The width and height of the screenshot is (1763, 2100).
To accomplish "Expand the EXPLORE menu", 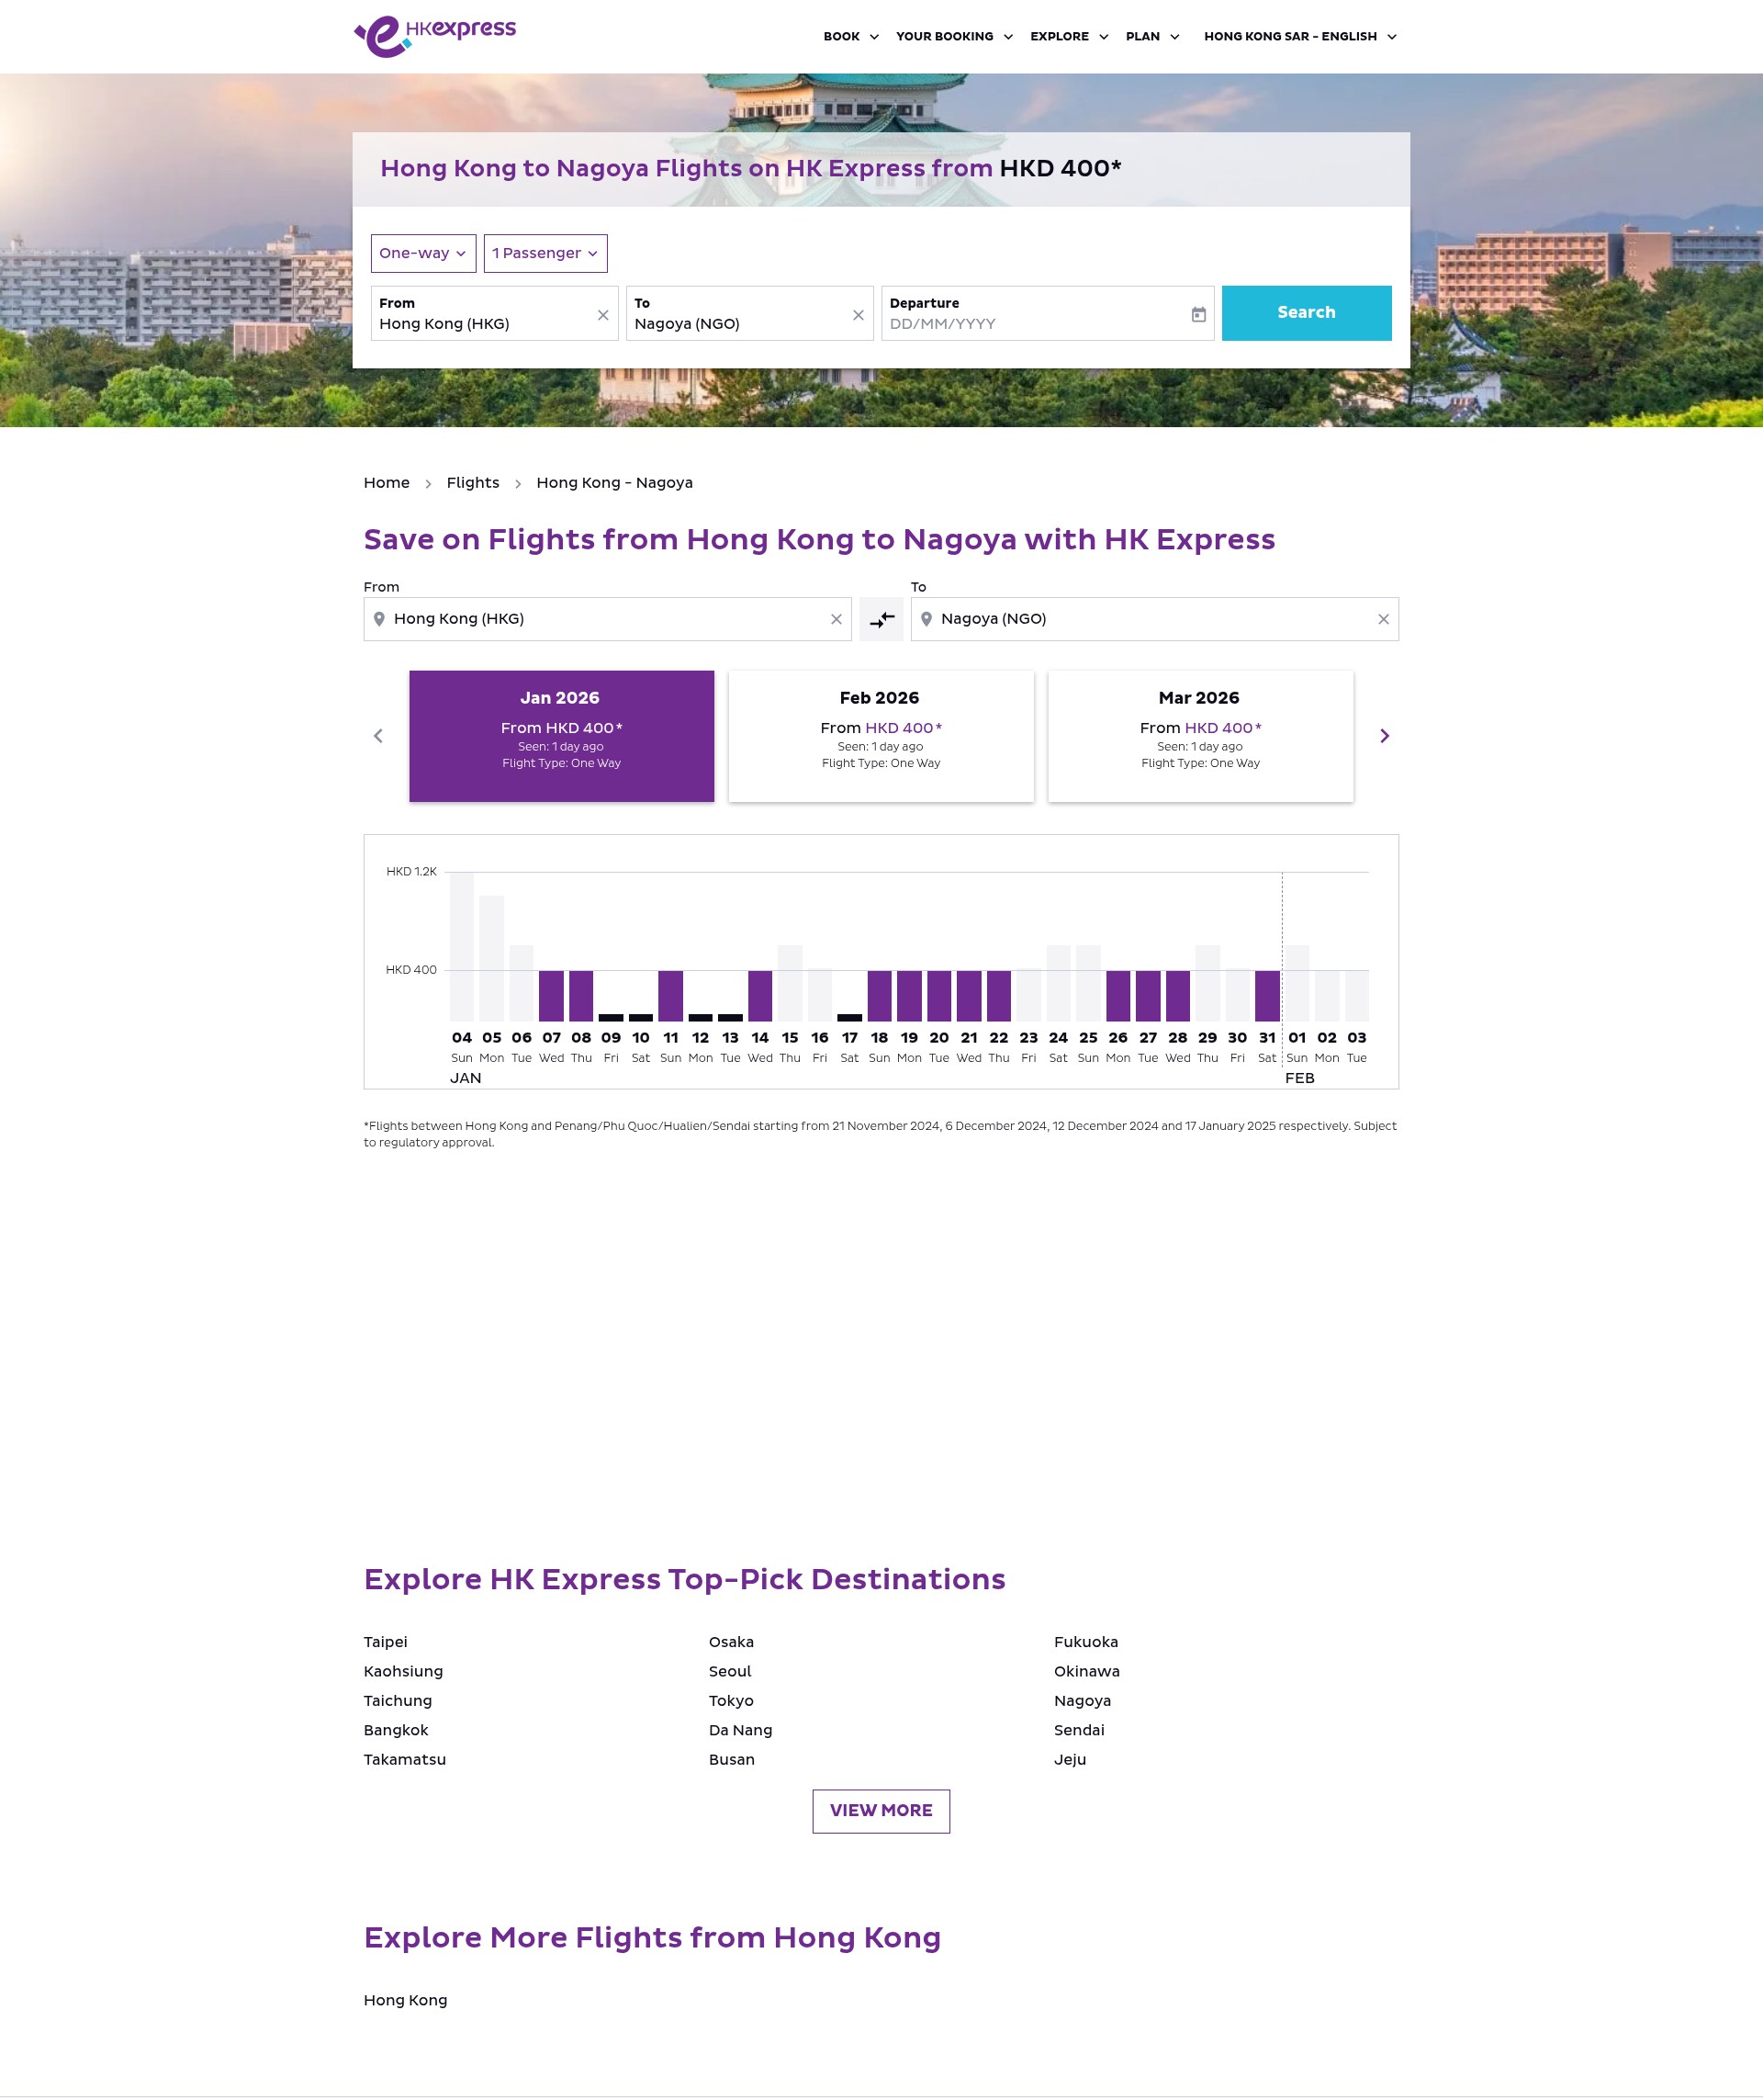I will (1069, 36).
